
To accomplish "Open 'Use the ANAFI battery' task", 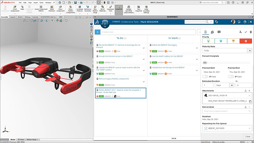I will (x=167, y=56).
